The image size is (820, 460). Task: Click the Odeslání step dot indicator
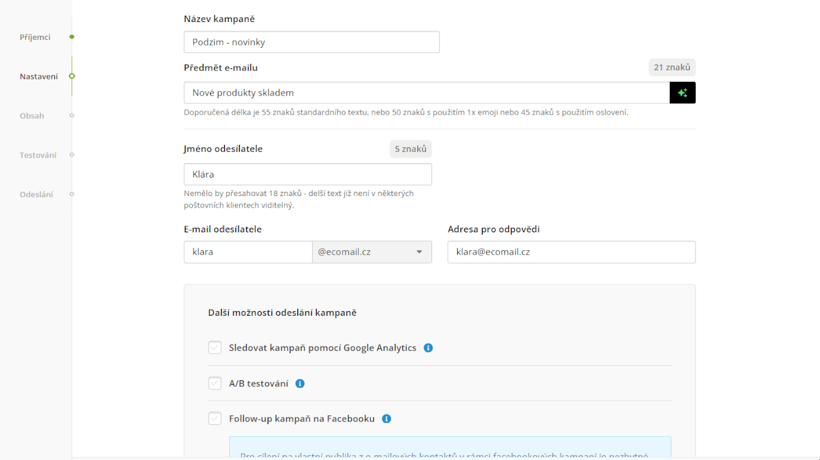[x=72, y=194]
